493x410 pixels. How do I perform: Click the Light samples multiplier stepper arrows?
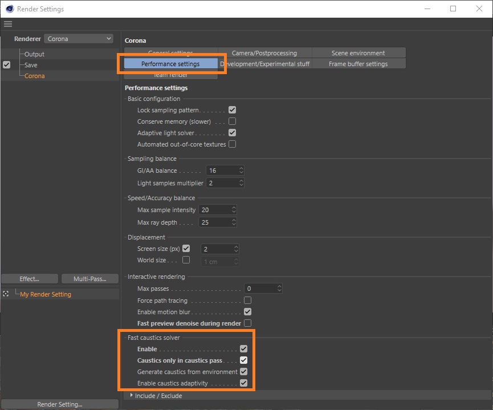(x=241, y=183)
